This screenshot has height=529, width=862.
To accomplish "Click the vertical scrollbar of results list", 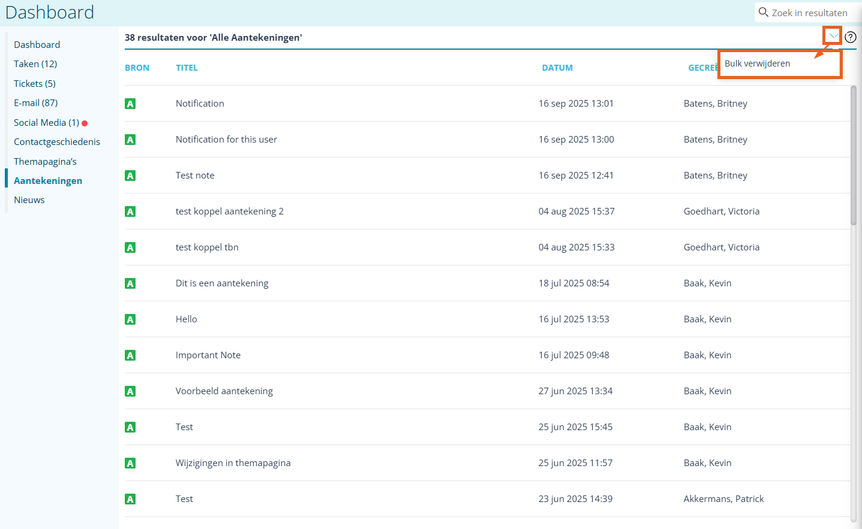I will pos(853,156).
